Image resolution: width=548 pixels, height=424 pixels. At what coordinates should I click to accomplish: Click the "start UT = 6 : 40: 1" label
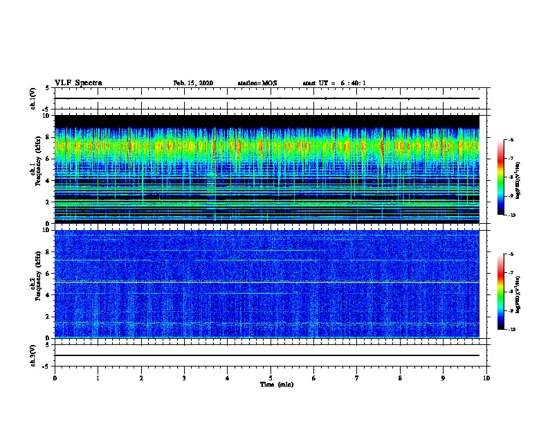(334, 83)
